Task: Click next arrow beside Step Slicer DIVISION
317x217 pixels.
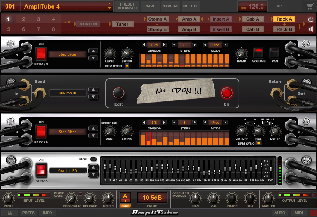Action: (x=164, y=45)
